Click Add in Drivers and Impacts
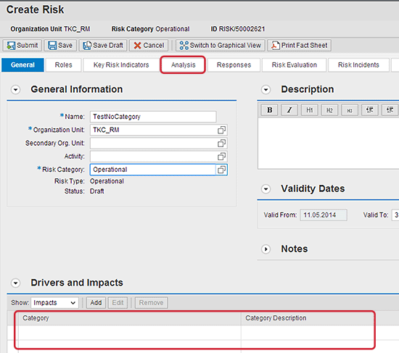 (96, 303)
